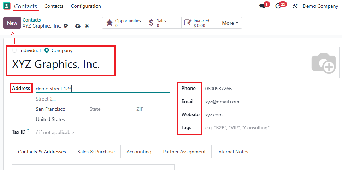
Task: Click the Odoo Contacts app logo icon
Action: [6, 6]
